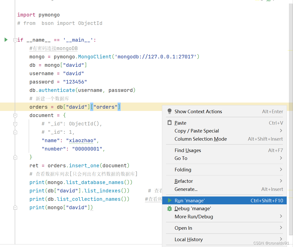Image resolution: width=293 pixels, height=247 pixels.
Task: Click list_indexes in the print statement
Action: [102, 191]
